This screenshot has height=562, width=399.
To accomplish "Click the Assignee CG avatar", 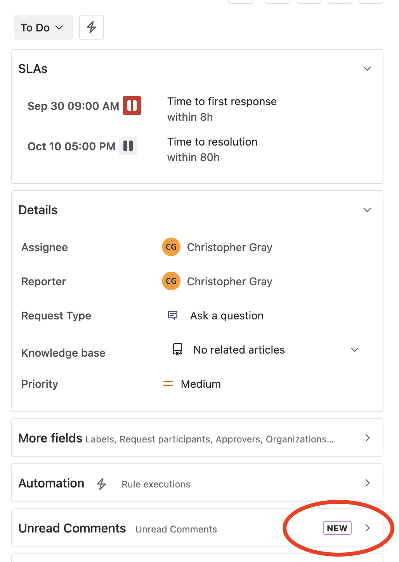I will click(x=171, y=247).
